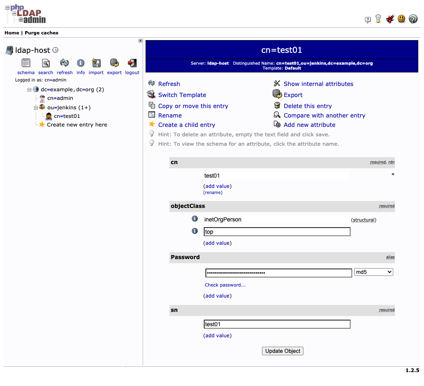Collapse the ou=jenkins tree branch
424x386 pixels.
pyautogui.click(x=36, y=107)
